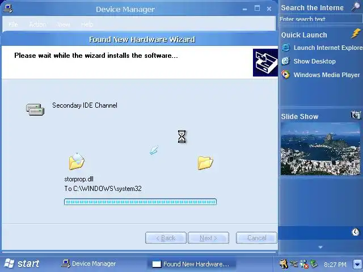The width and height of the screenshot is (363, 272).
Task: Open the Action menu in Device Manager
Action: (38, 24)
